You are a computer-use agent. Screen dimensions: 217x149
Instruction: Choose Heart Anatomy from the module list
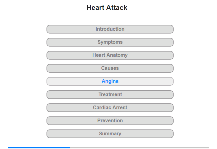(x=110, y=55)
